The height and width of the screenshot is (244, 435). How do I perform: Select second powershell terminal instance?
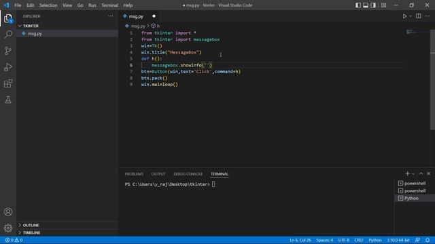click(415, 190)
